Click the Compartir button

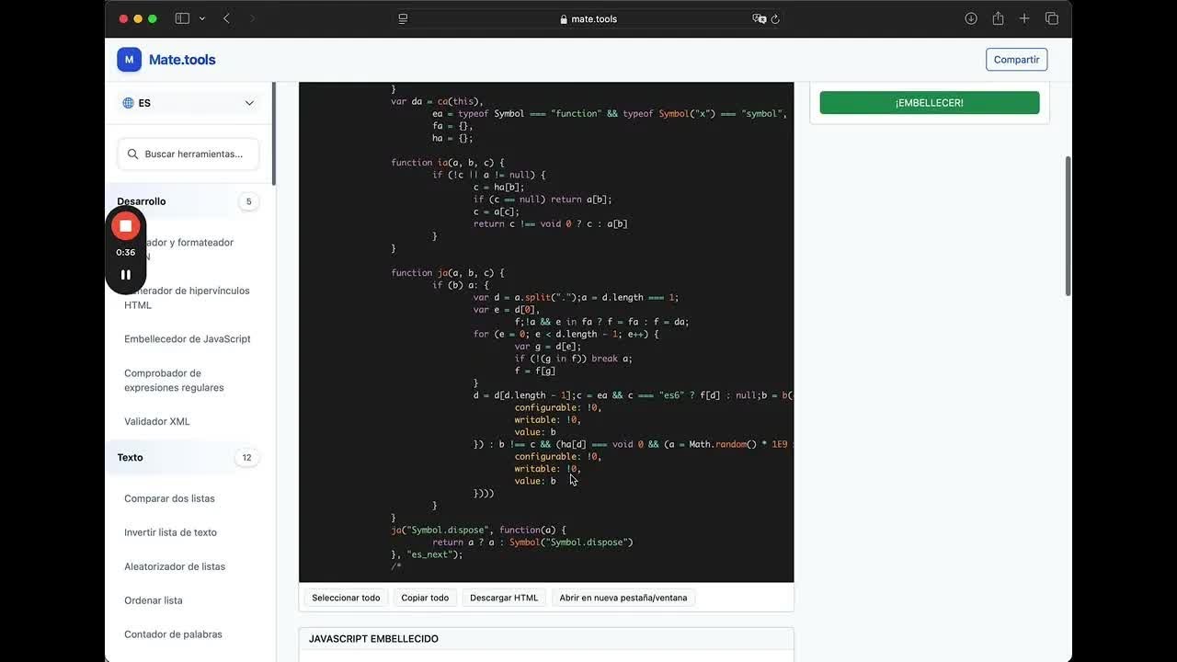click(x=1016, y=60)
